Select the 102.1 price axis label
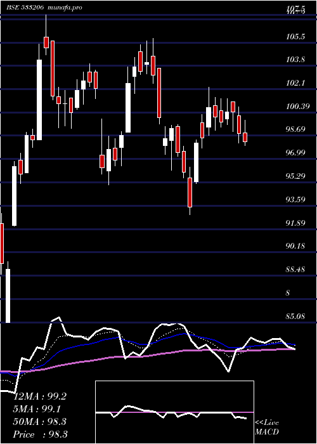Image resolution: width=317 pixels, height=444 pixels. pos(295,83)
